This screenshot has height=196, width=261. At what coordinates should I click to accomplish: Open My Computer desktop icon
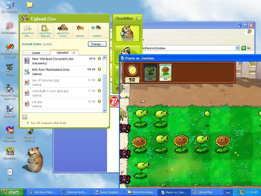(10, 7)
